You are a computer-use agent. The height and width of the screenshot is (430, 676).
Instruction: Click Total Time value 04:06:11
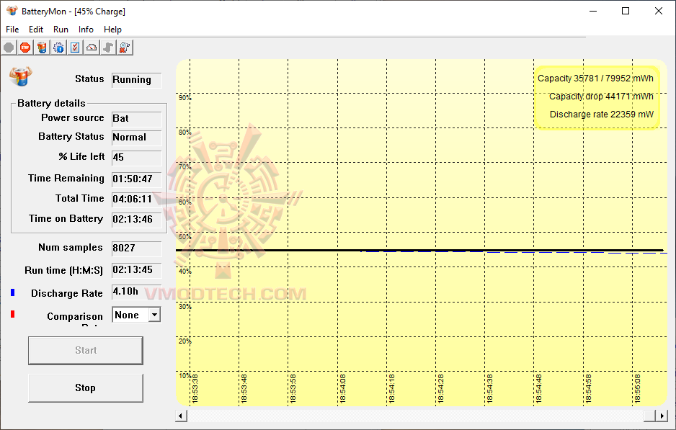point(137,199)
